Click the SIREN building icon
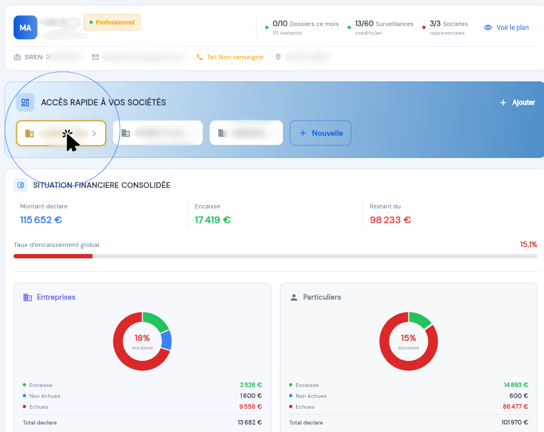The width and height of the screenshot is (544, 432). tap(17, 57)
